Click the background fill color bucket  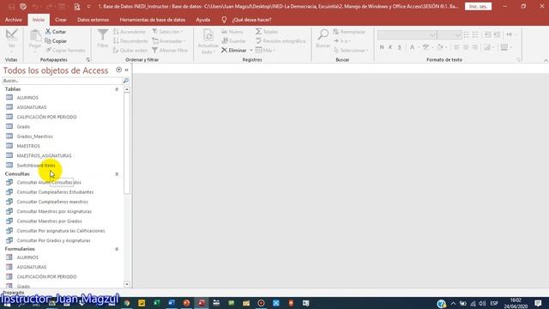440,47
